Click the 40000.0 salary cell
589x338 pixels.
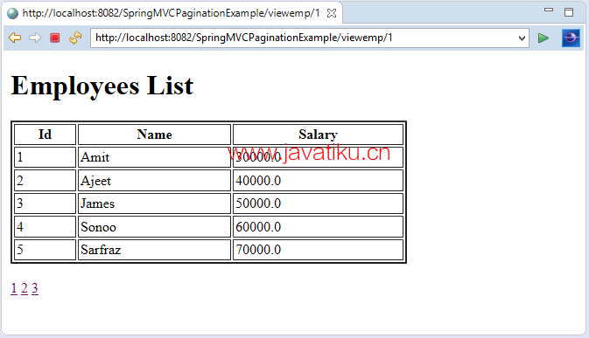(x=319, y=180)
